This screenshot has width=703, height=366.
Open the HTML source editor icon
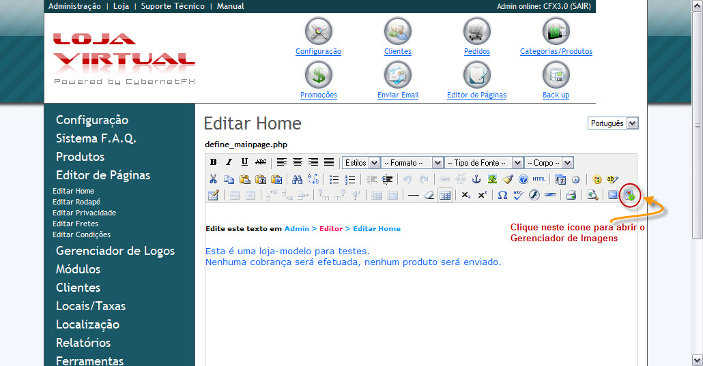(539, 179)
